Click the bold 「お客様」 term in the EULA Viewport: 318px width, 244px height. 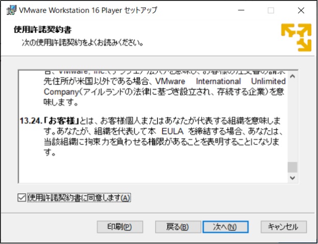point(61,121)
